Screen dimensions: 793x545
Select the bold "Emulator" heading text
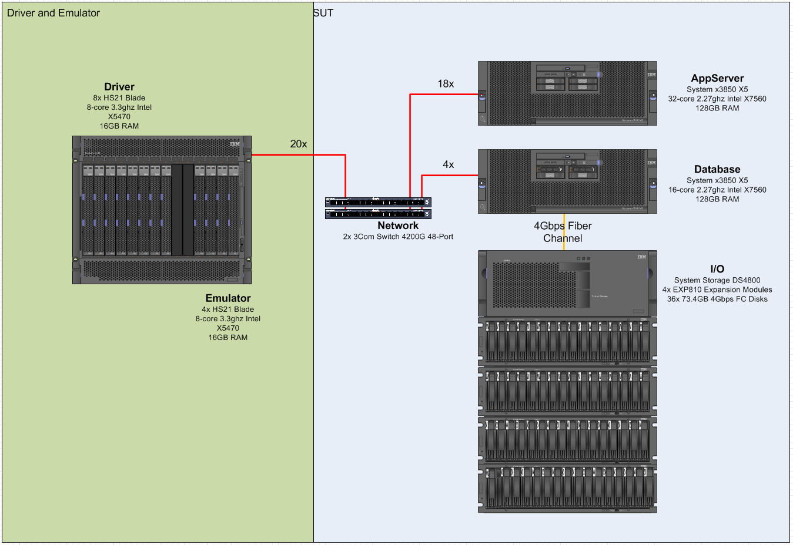pyautogui.click(x=228, y=298)
